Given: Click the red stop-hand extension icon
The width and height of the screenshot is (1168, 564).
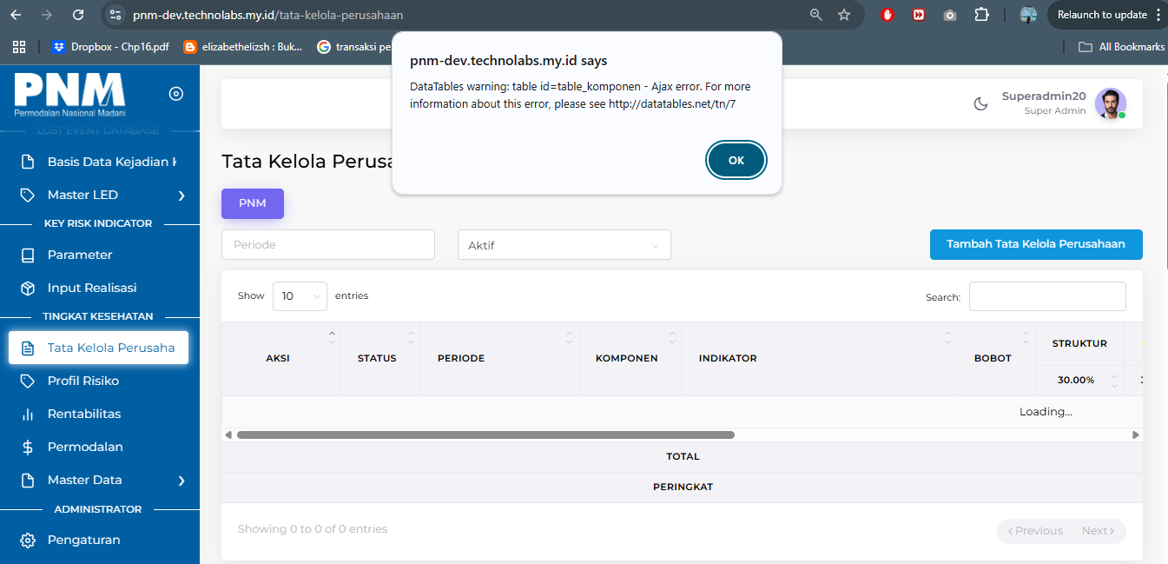Looking at the screenshot, I should click(x=888, y=15).
